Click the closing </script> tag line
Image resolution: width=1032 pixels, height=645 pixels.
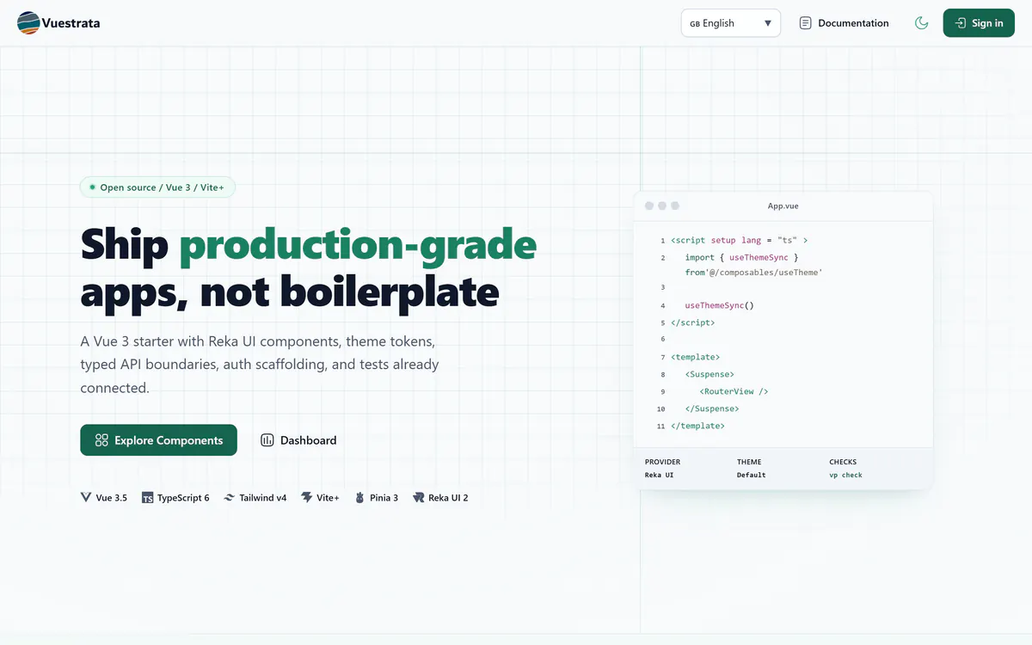coord(693,322)
